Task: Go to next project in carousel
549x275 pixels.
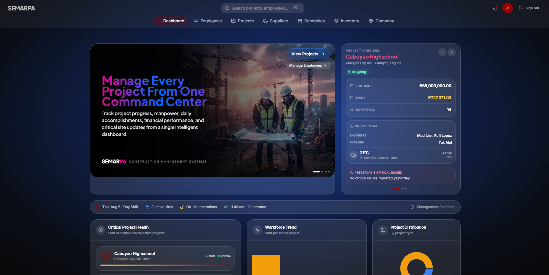Action: 452,52
